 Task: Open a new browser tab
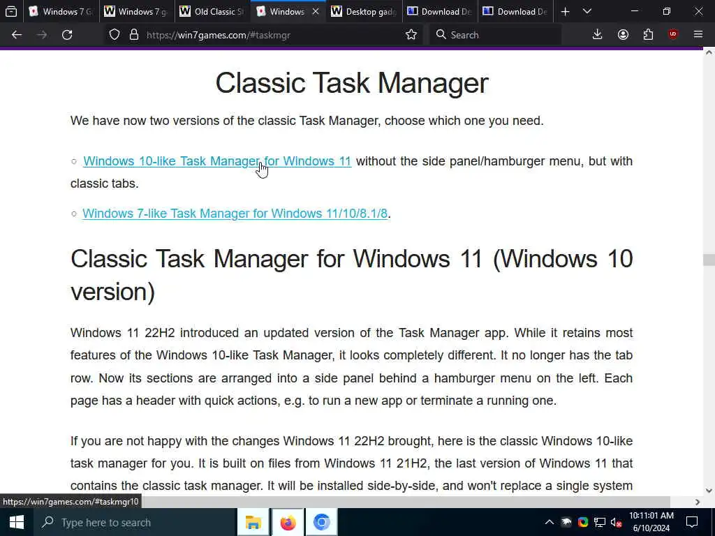pyautogui.click(x=565, y=11)
